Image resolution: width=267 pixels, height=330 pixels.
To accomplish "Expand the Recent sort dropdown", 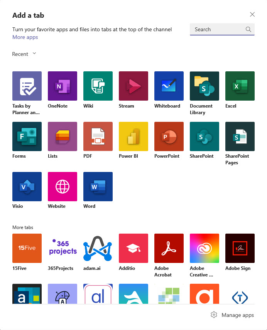I will pos(24,54).
